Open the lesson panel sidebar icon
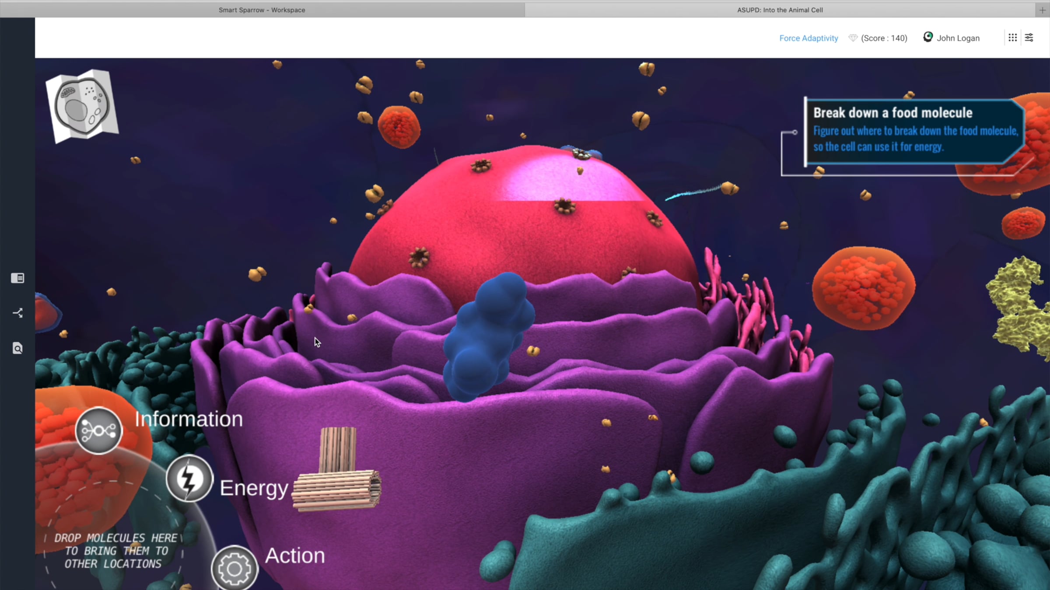The height and width of the screenshot is (590, 1050). (x=17, y=278)
